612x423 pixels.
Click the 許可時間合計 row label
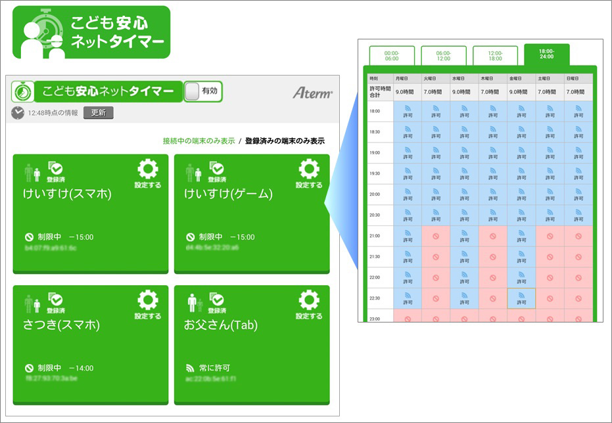click(x=381, y=92)
